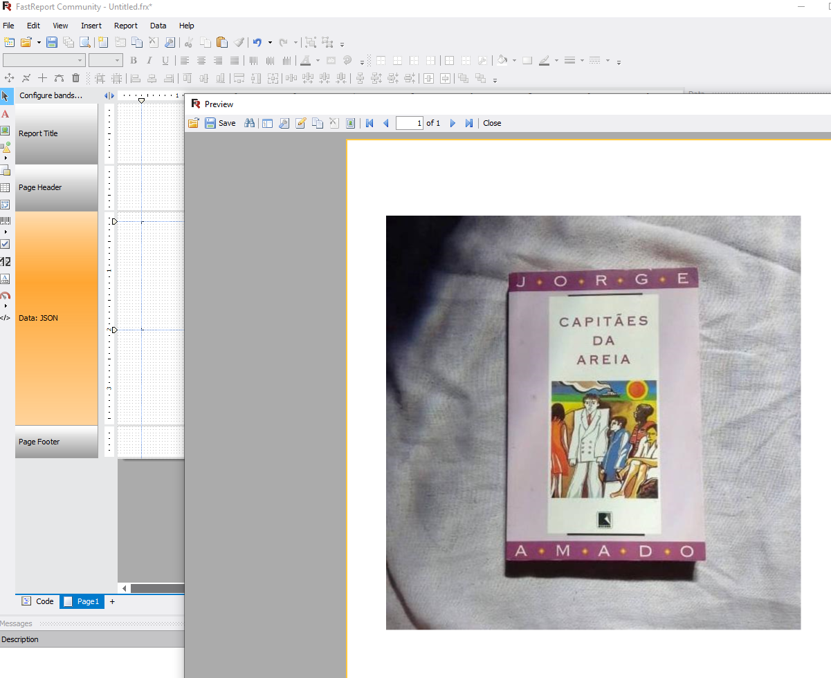Image resolution: width=831 pixels, height=678 pixels.
Task: Select the Text object tool
Action: point(6,114)
